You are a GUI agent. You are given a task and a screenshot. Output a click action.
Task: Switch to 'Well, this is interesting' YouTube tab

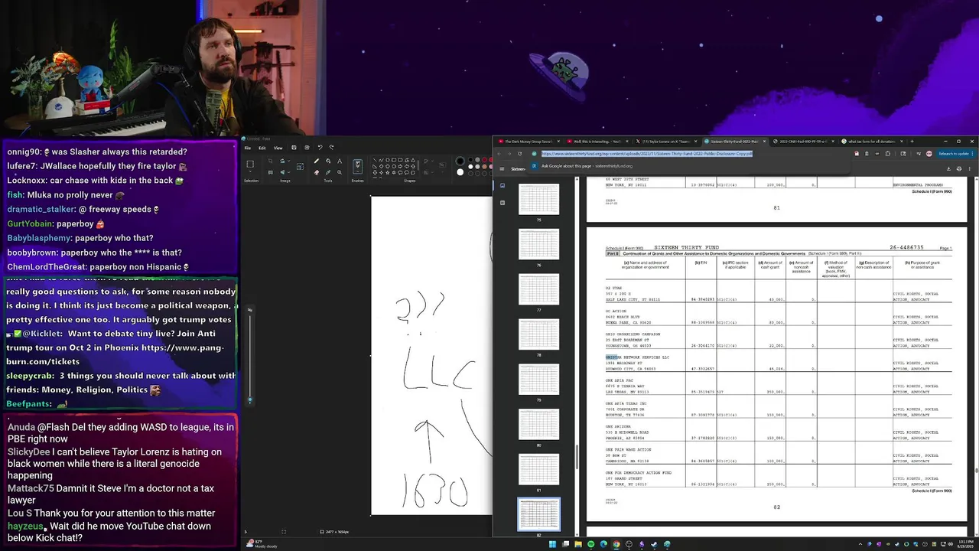[597, 142]
